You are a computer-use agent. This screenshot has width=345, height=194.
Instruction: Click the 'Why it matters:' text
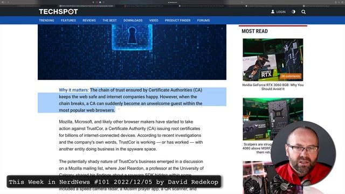74,90
